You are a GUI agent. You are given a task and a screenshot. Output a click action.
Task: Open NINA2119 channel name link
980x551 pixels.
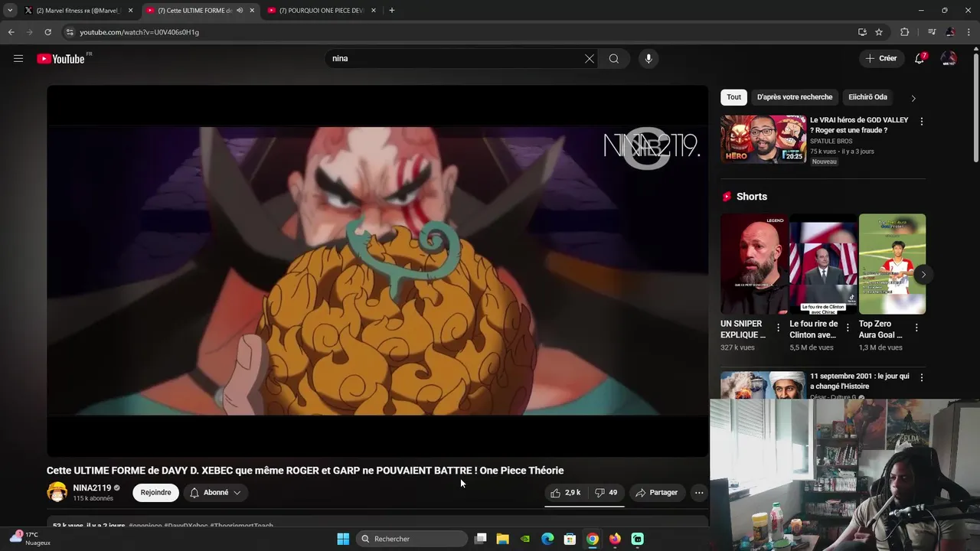(92, 487)
